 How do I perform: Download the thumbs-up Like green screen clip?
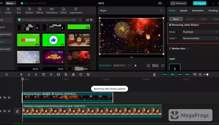62,45
